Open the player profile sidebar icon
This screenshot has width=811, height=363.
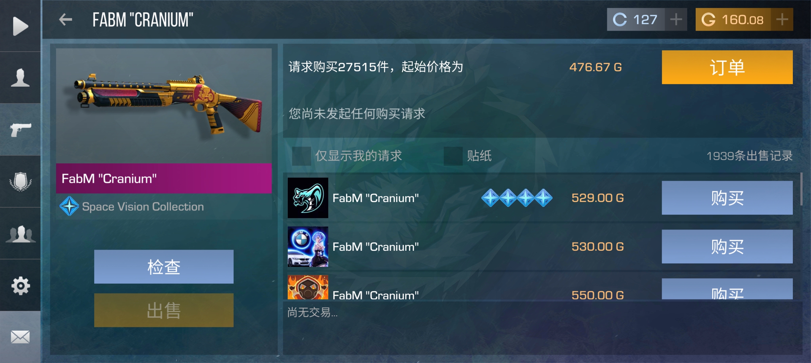pyautogui.click(x=20, y=78)
